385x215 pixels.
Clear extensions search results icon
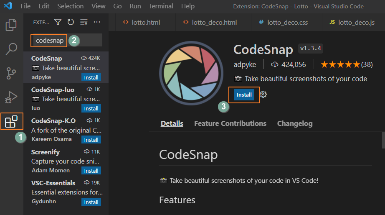click(x=84, y=22)
